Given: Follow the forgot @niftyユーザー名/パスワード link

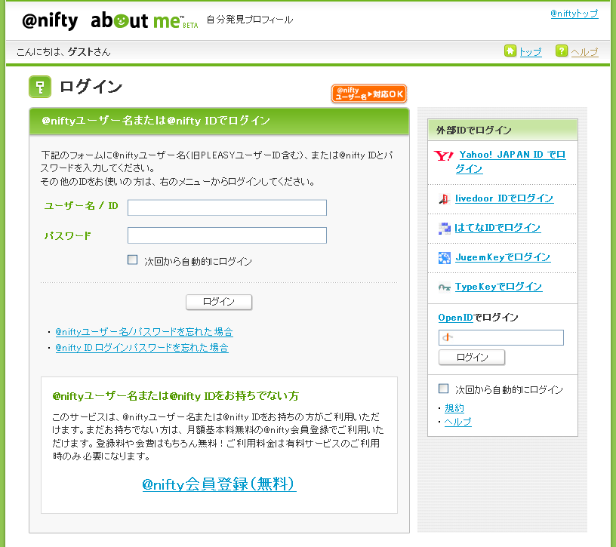Looking at the screenshot, I should [x=143, y=332].
